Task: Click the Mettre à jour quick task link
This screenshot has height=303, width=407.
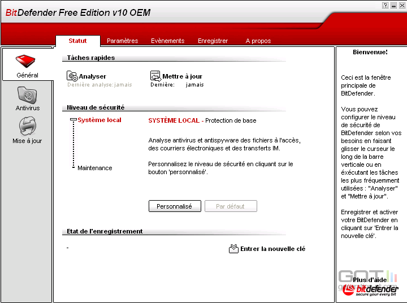Action: tap(182, 76)
